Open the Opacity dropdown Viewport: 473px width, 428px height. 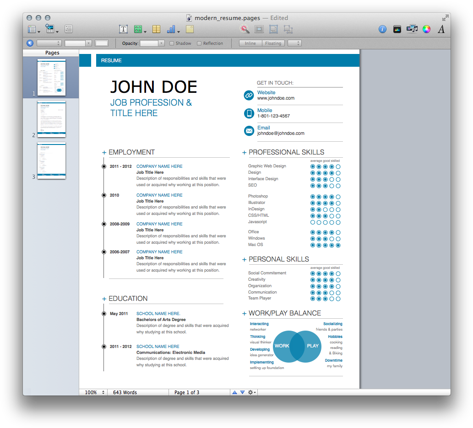152,43
